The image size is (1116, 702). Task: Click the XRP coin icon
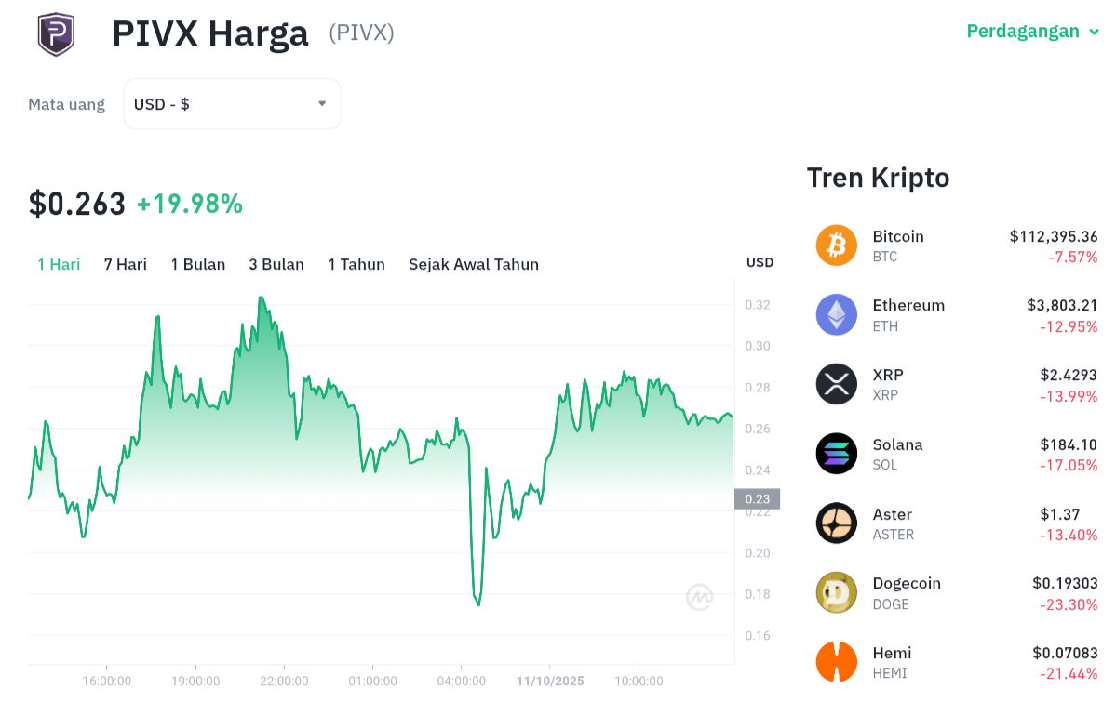pos(836,384)
